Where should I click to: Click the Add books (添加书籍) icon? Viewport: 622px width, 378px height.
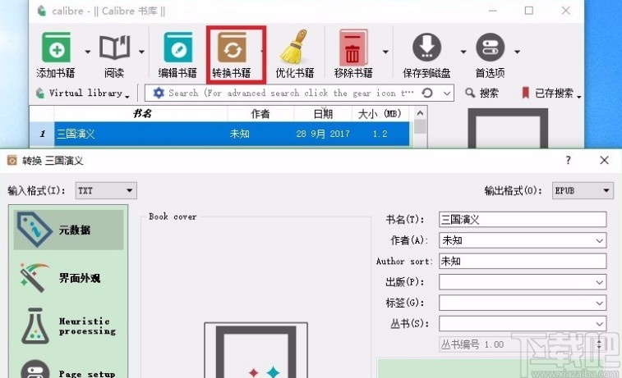click(x=57, y=47)
